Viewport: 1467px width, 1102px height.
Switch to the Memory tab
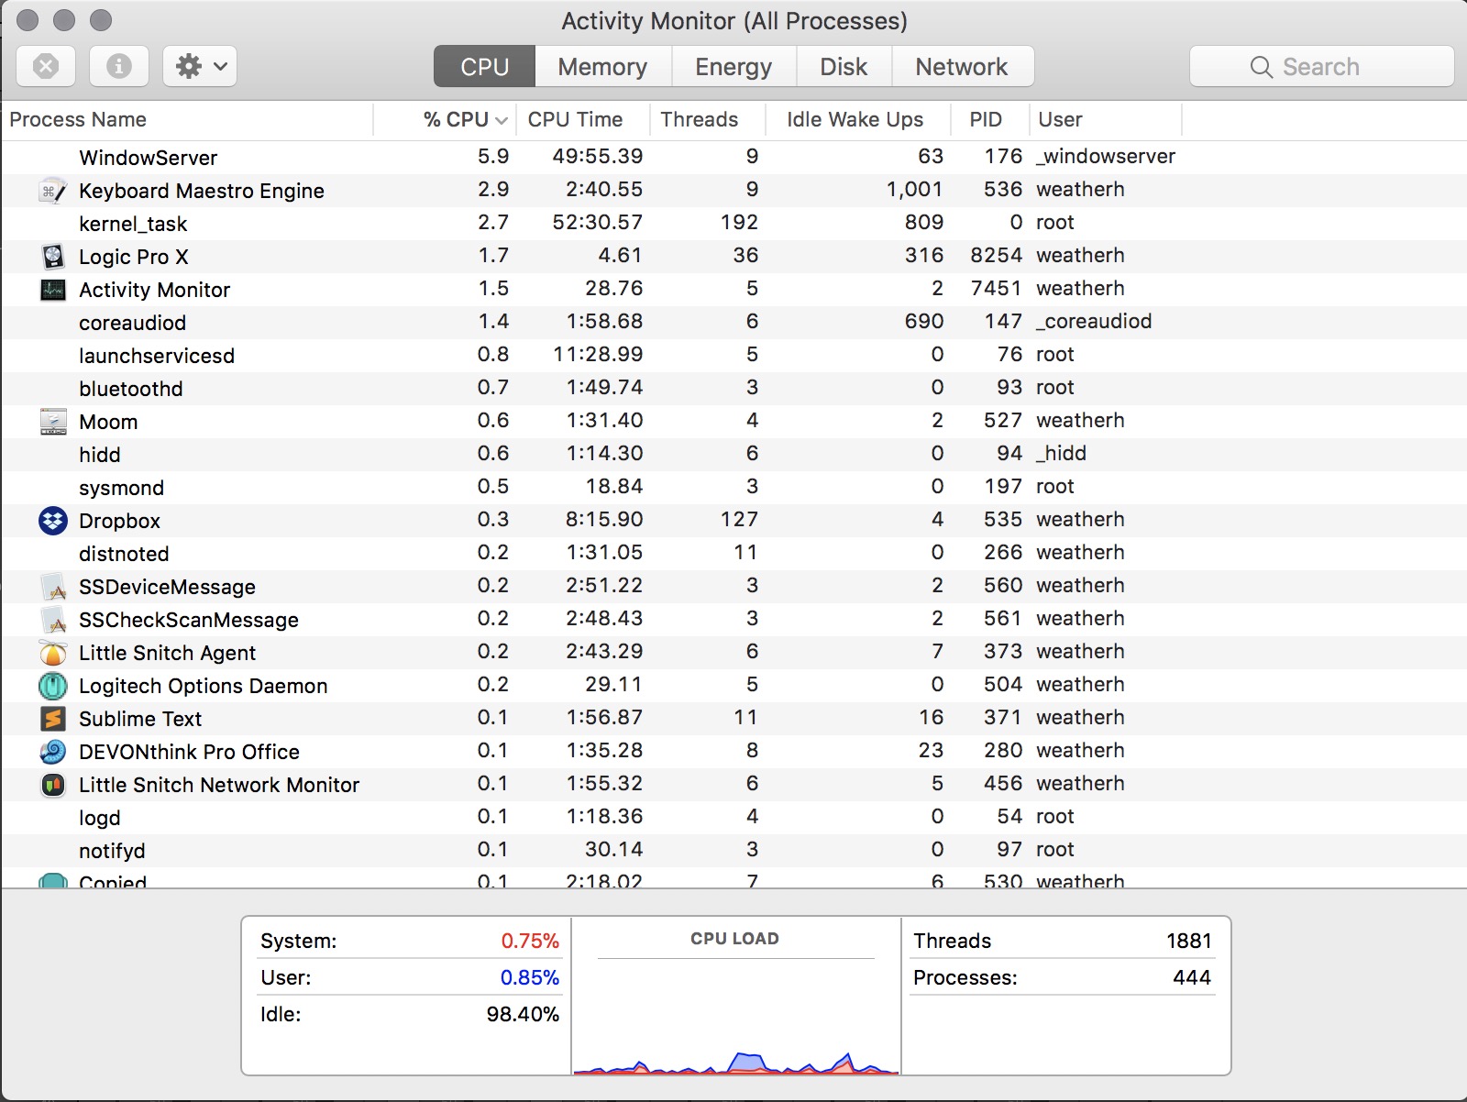coord(602,66)
